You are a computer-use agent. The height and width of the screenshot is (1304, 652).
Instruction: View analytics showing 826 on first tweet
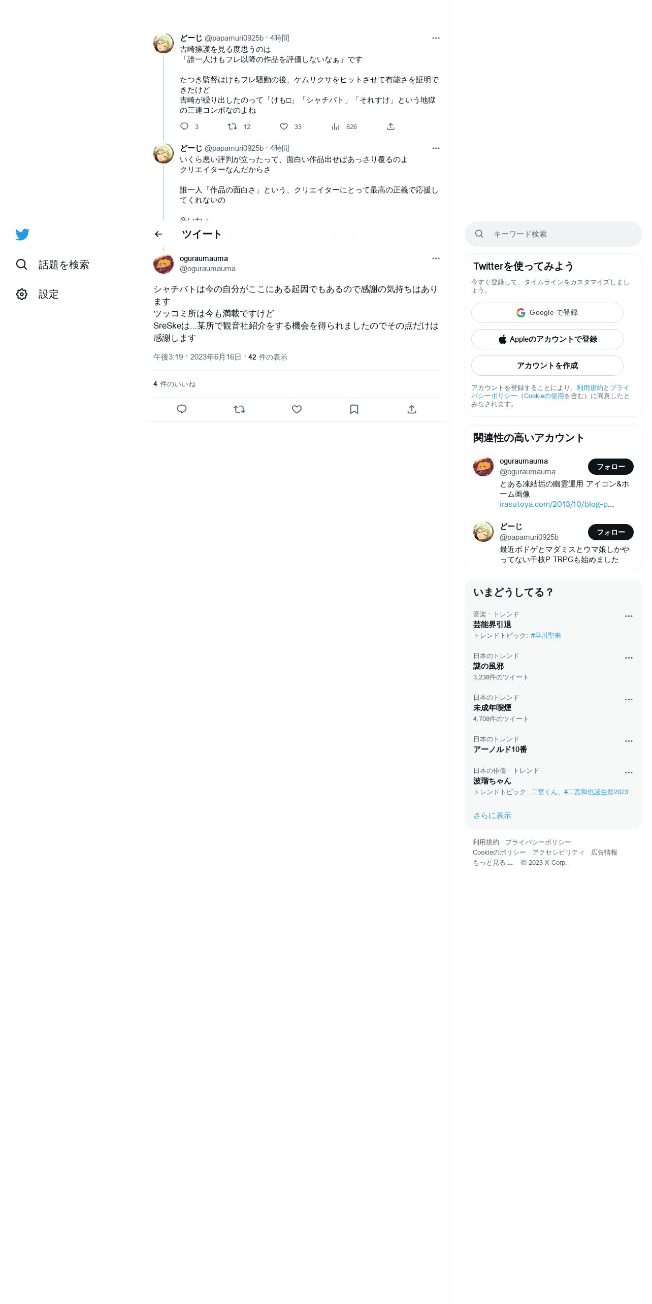click(344, 126)
